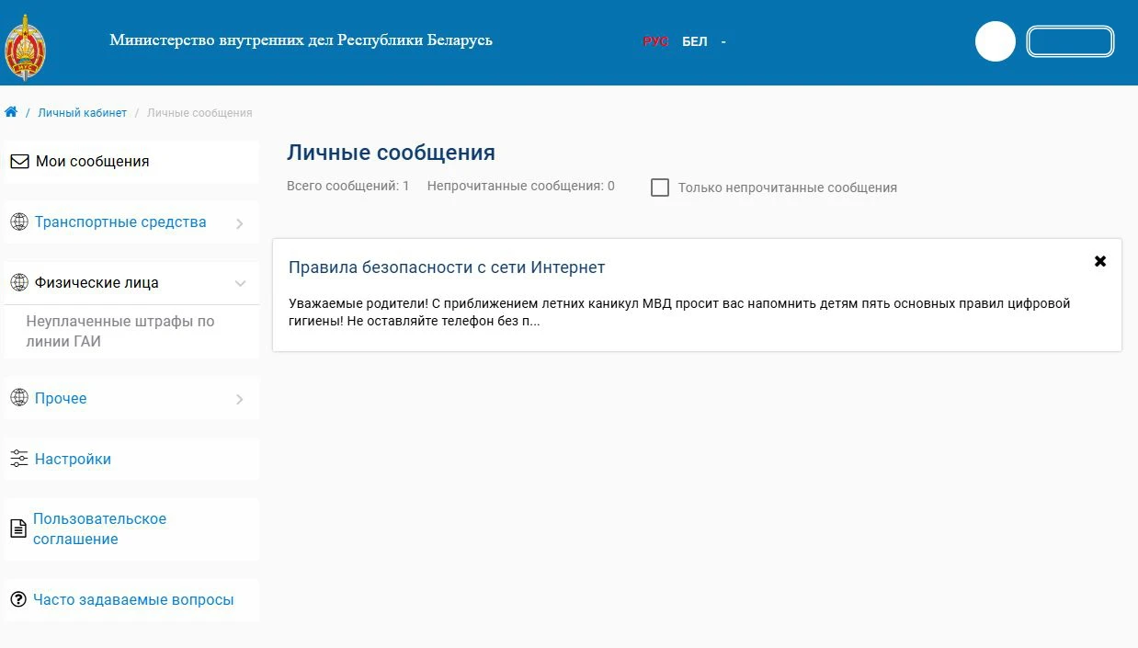Open Часто задаваемые вопросы link
Viewport: 1138px width, 648px height.
[131, 600]
